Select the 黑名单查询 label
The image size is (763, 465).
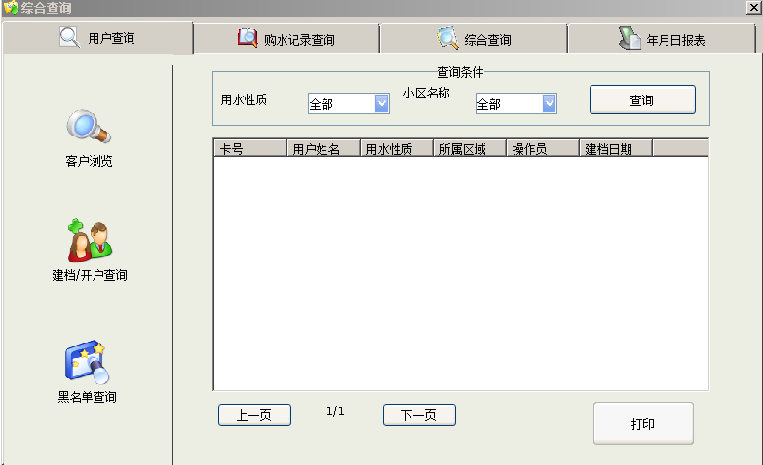tap(88, 397)
